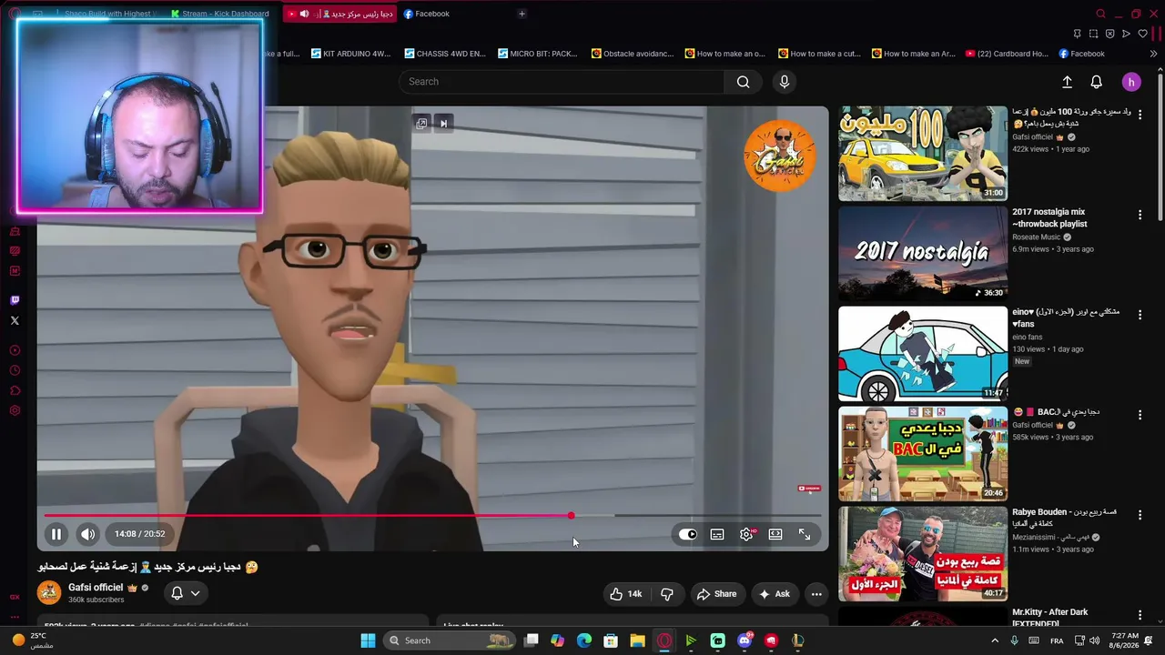Open the Gafsi officiel channel avatar

[x=49, y=593]
